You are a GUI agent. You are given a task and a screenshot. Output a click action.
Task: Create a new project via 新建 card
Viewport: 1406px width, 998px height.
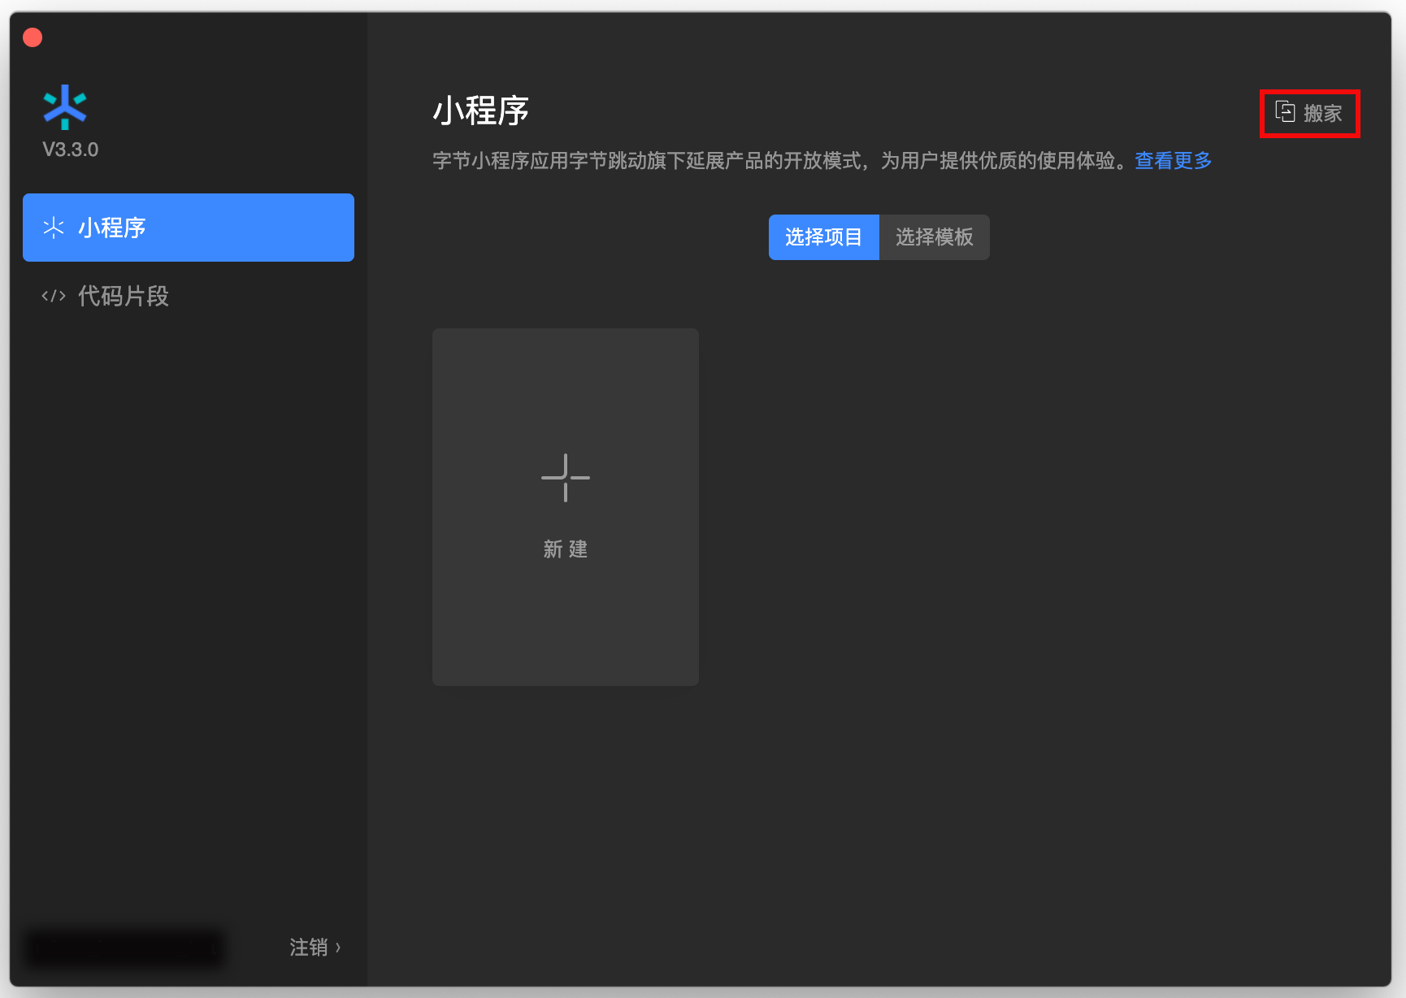tap(566, 507)
